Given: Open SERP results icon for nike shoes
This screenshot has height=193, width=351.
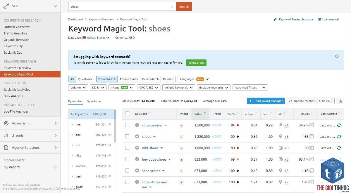Looking at the screenshot, I should pos(312,148).
